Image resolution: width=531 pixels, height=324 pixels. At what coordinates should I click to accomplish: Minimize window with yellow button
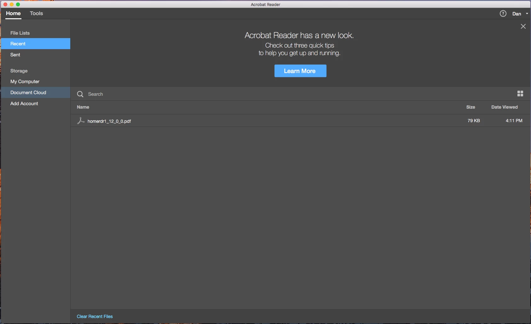pyautogui.click(x=12, y=4)
